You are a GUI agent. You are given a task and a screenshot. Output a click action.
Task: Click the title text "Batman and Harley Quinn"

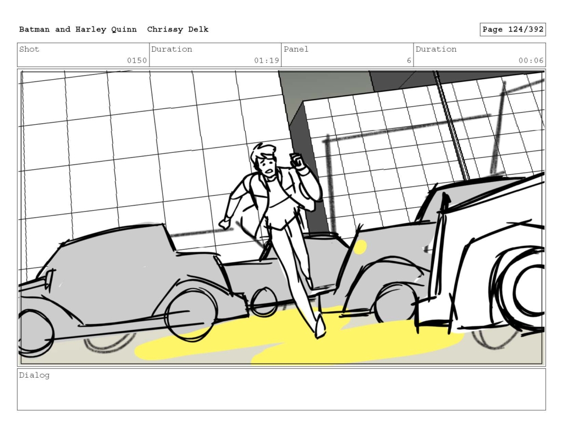pos(78,30)
